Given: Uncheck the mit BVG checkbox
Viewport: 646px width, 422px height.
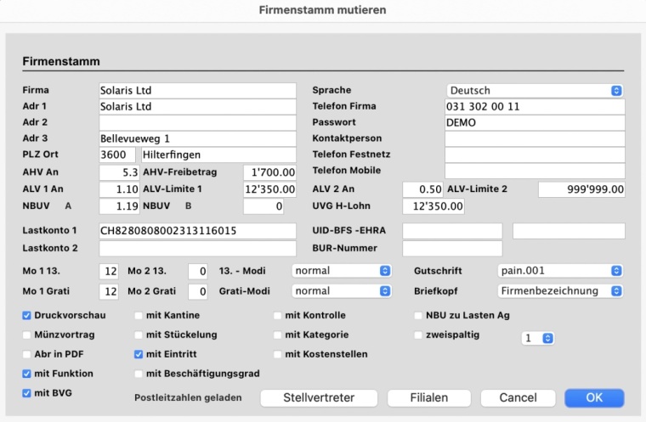Looking at the screenshot, I should tap(26, 393).
